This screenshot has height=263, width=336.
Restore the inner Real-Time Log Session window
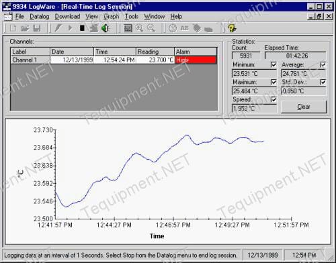[319, 16]
